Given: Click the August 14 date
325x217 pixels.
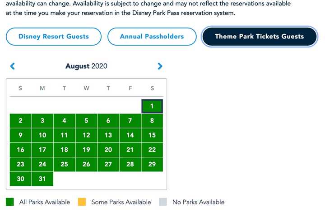Looking at the screenshot, I should tap(130, 135).
